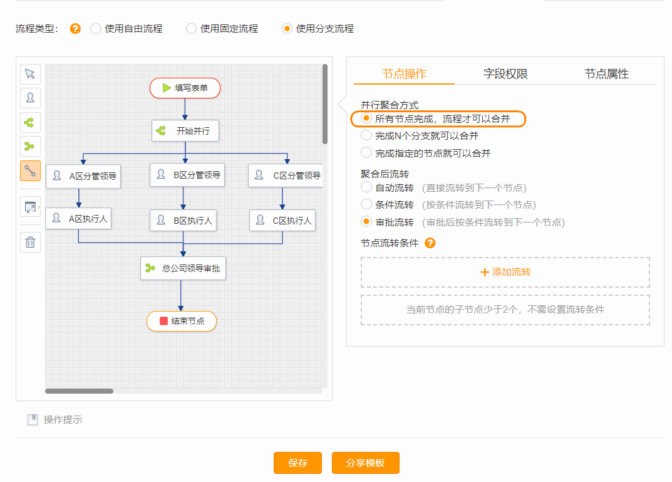
Task: Select the B区执行人 node label
Action: point(192,221)
